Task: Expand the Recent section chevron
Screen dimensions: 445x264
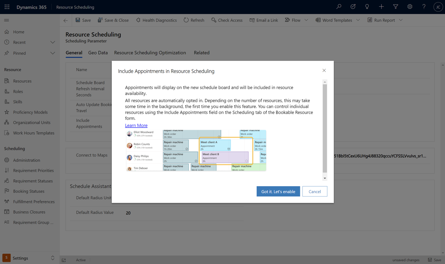Action: pos(53,43)
